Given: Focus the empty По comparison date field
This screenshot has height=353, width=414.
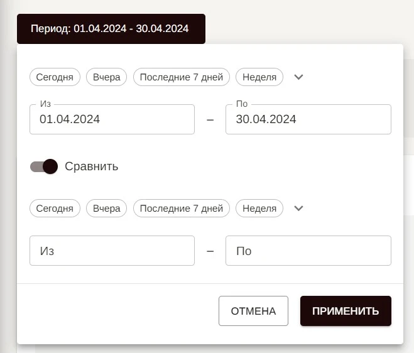Looking at the screenshot, I should [308, 251].
